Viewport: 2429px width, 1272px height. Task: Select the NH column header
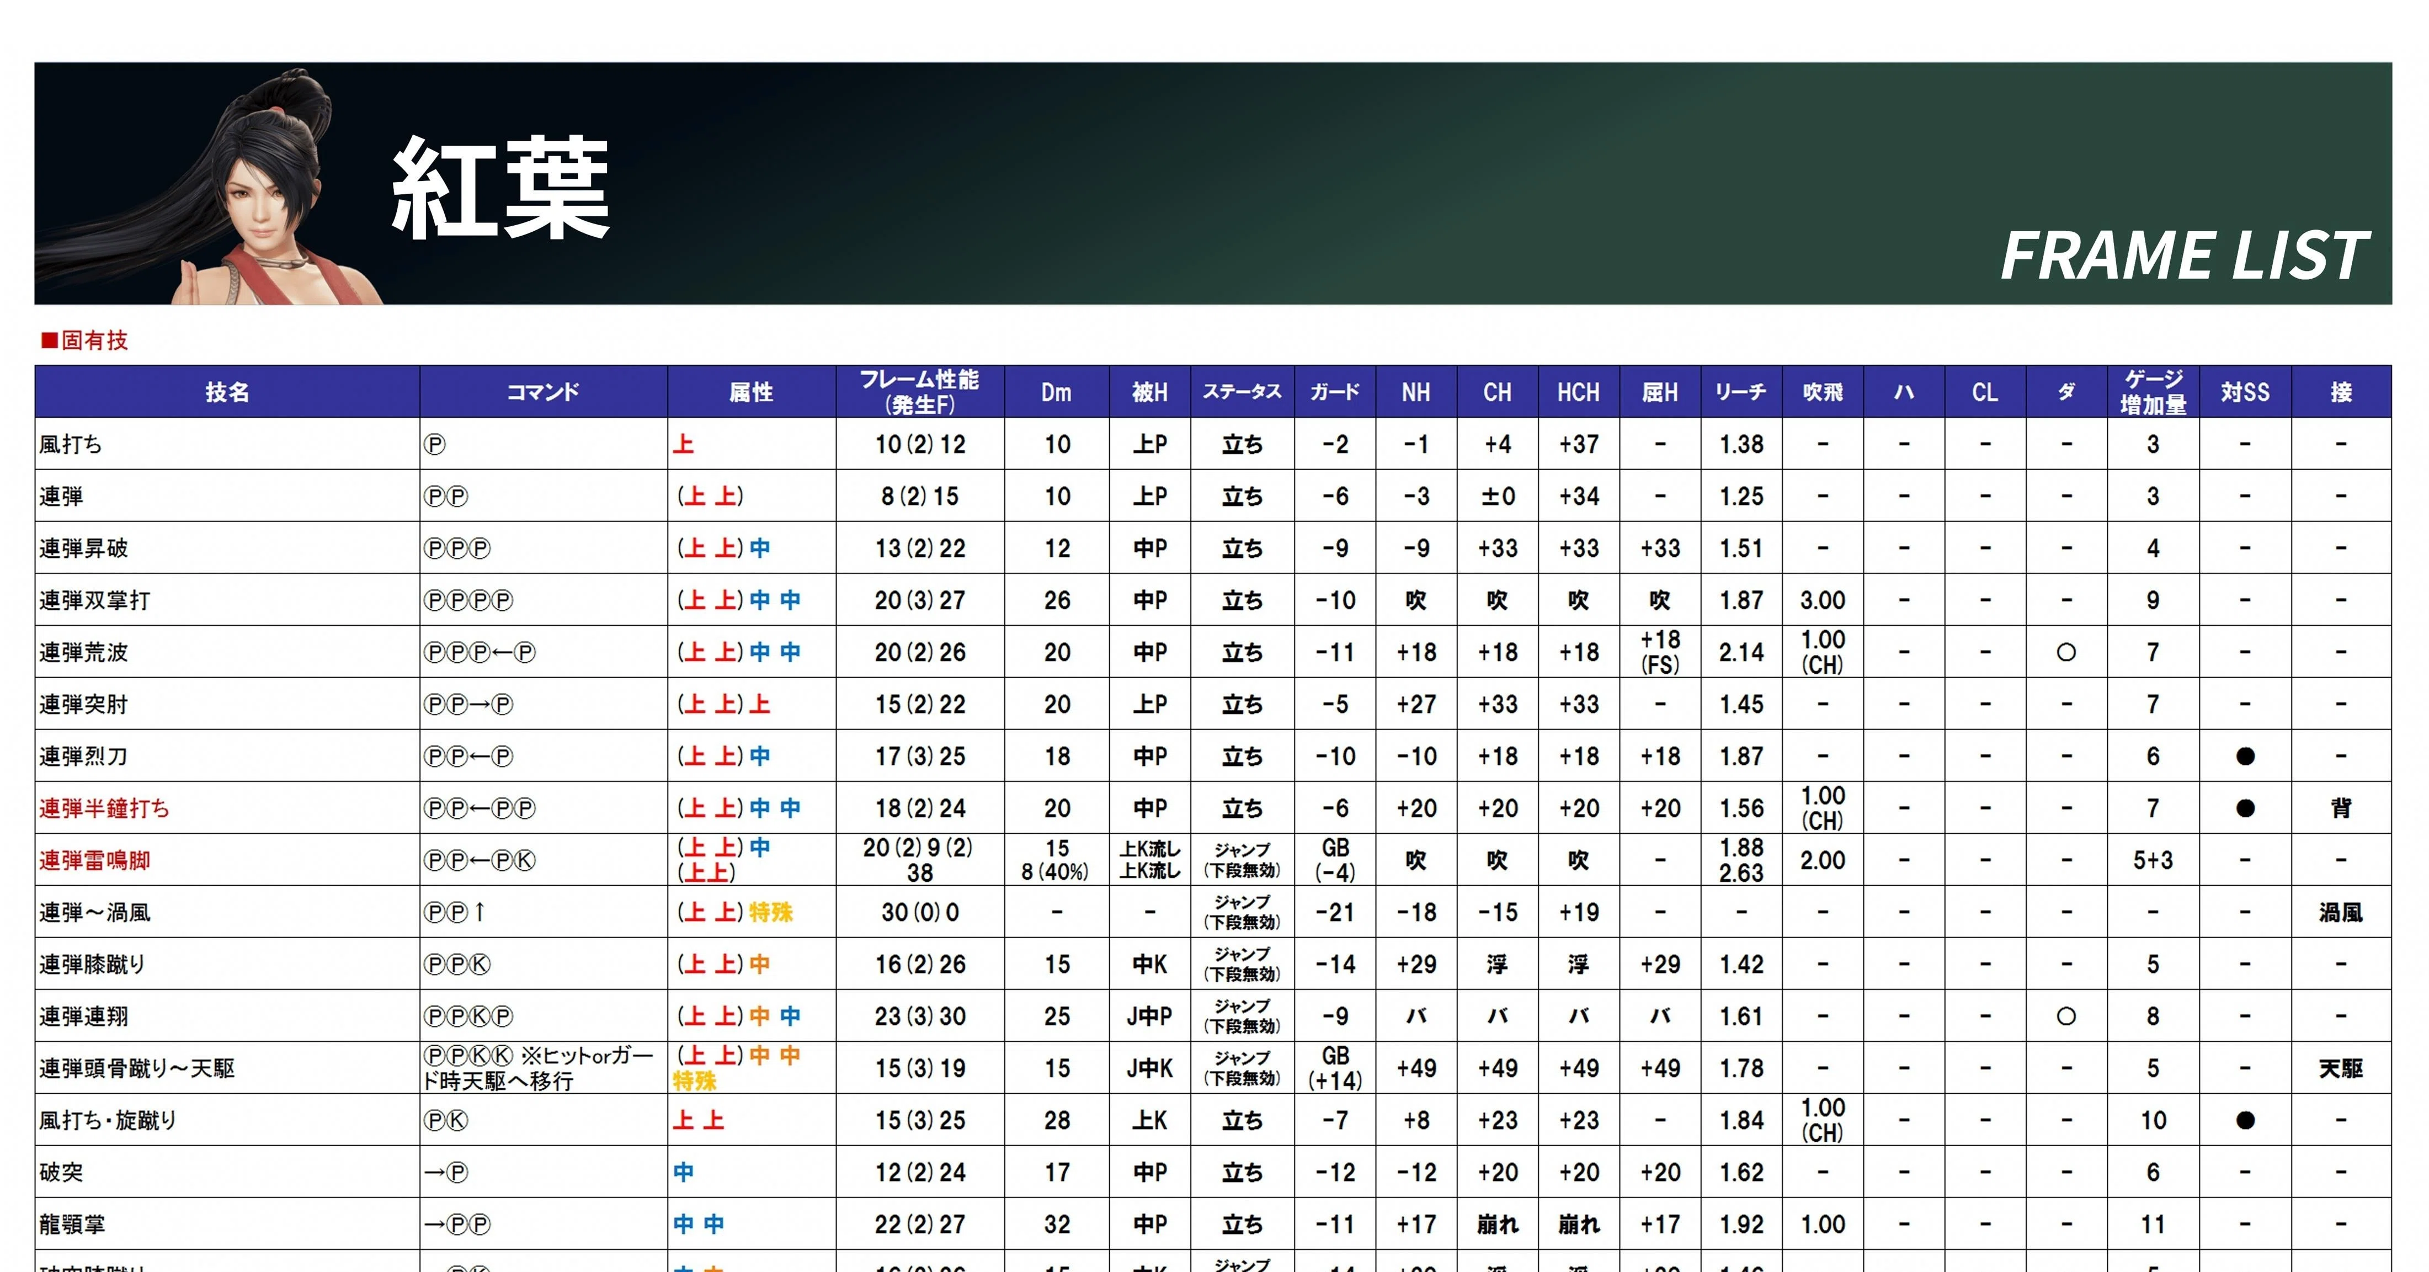(x=1415, y=392)
